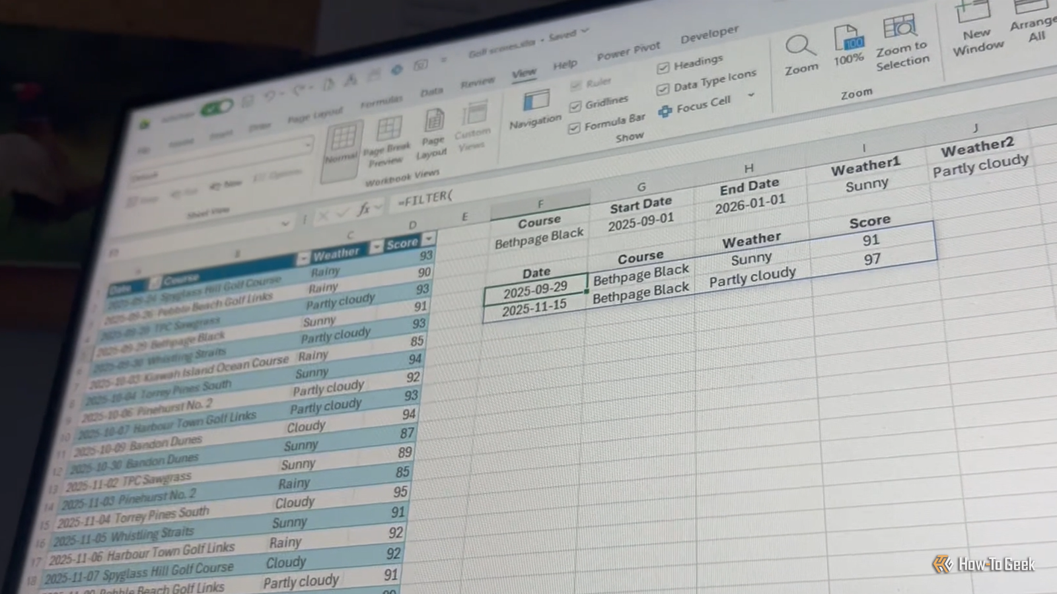Reset the view to 100% zoom
This screenshot has width=1057, height=594.
pyautogui.click(x=848, y=46)
